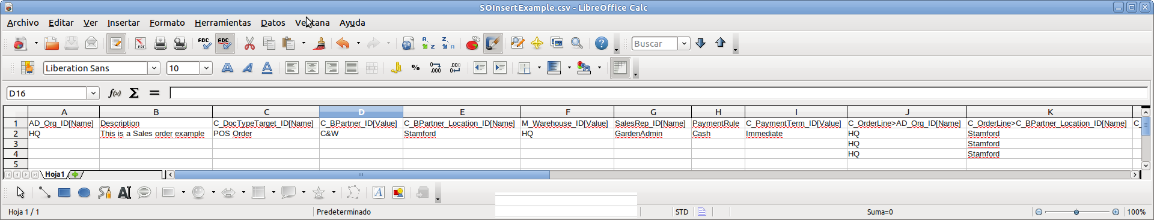Toggle the Show Draw Functions button
Viewport: 1154px width, 220px height.
[x=493, y=44]
